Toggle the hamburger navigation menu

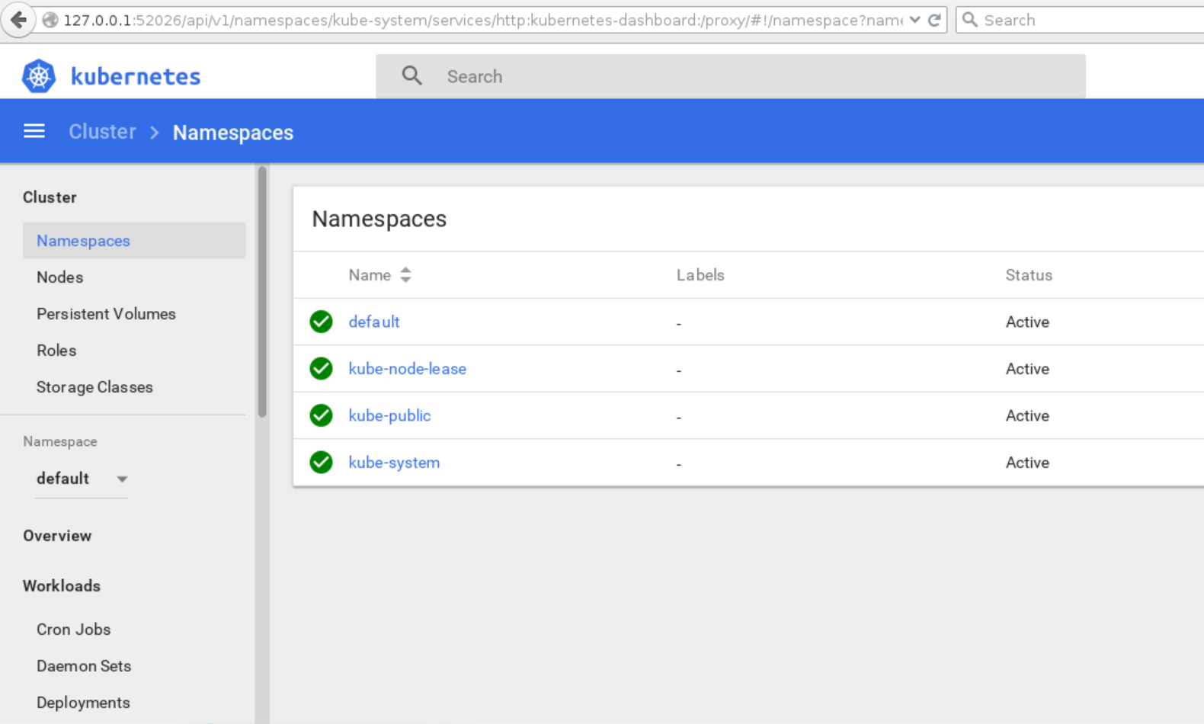point(34,131)
